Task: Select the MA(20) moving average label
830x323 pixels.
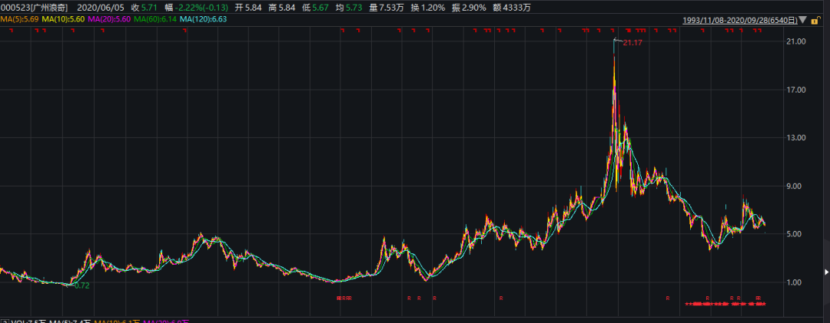Action: pyautogui.click(x=110, y=19)
